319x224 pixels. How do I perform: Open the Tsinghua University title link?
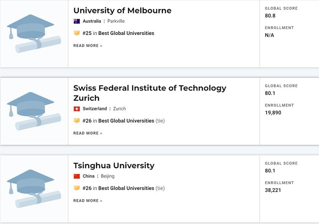click(114, 166)
